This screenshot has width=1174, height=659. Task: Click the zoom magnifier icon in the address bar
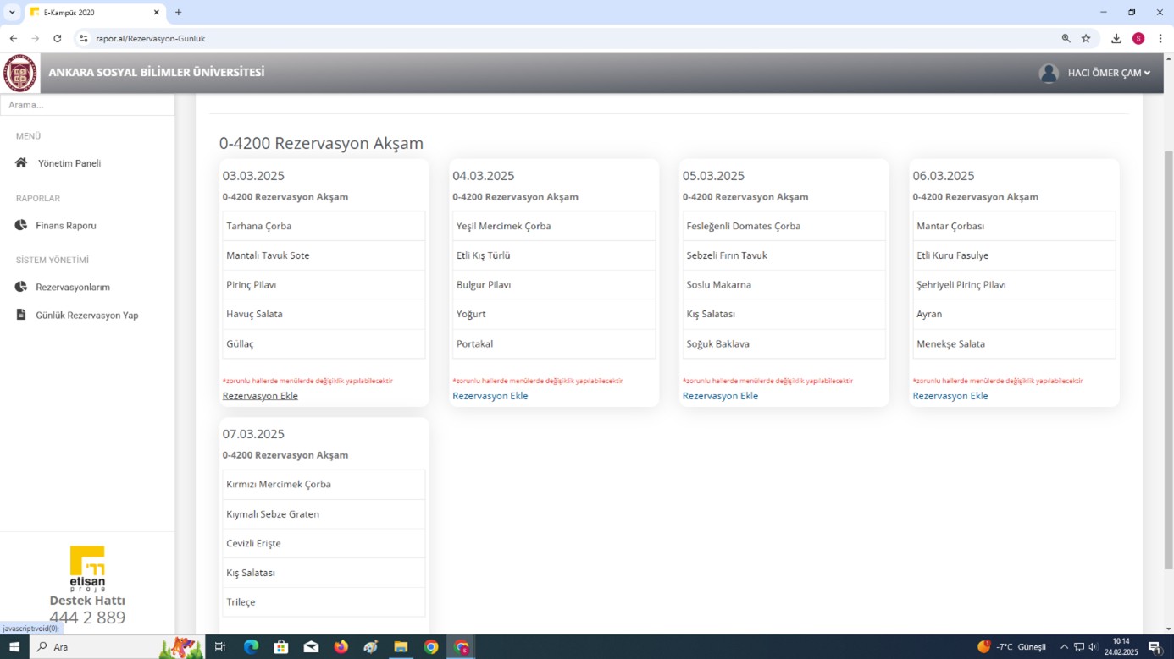pyautogui.click(x=1066, y=38)
